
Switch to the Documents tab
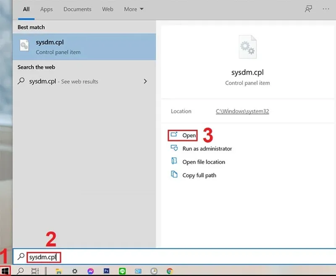tap(77, 9)
